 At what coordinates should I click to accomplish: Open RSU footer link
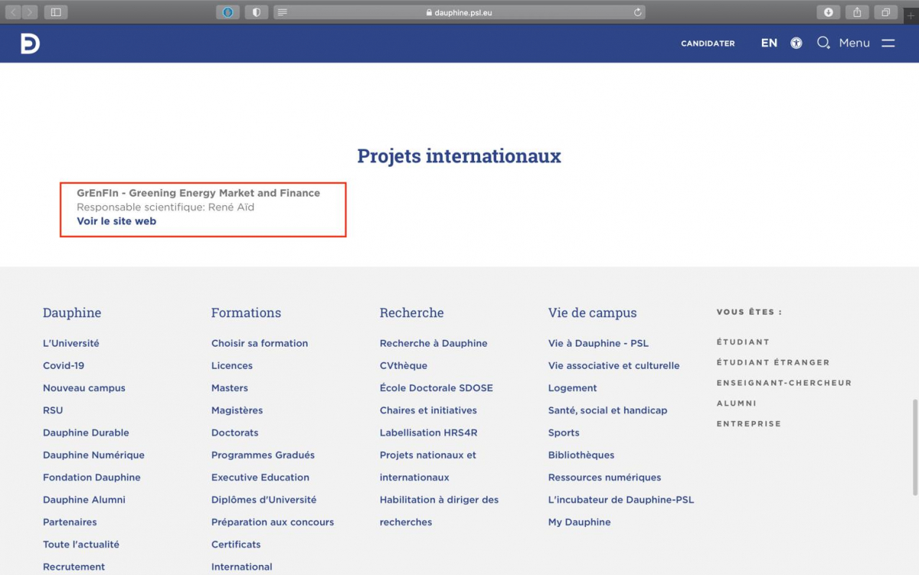pyautogui.click(x=53, y=410)
